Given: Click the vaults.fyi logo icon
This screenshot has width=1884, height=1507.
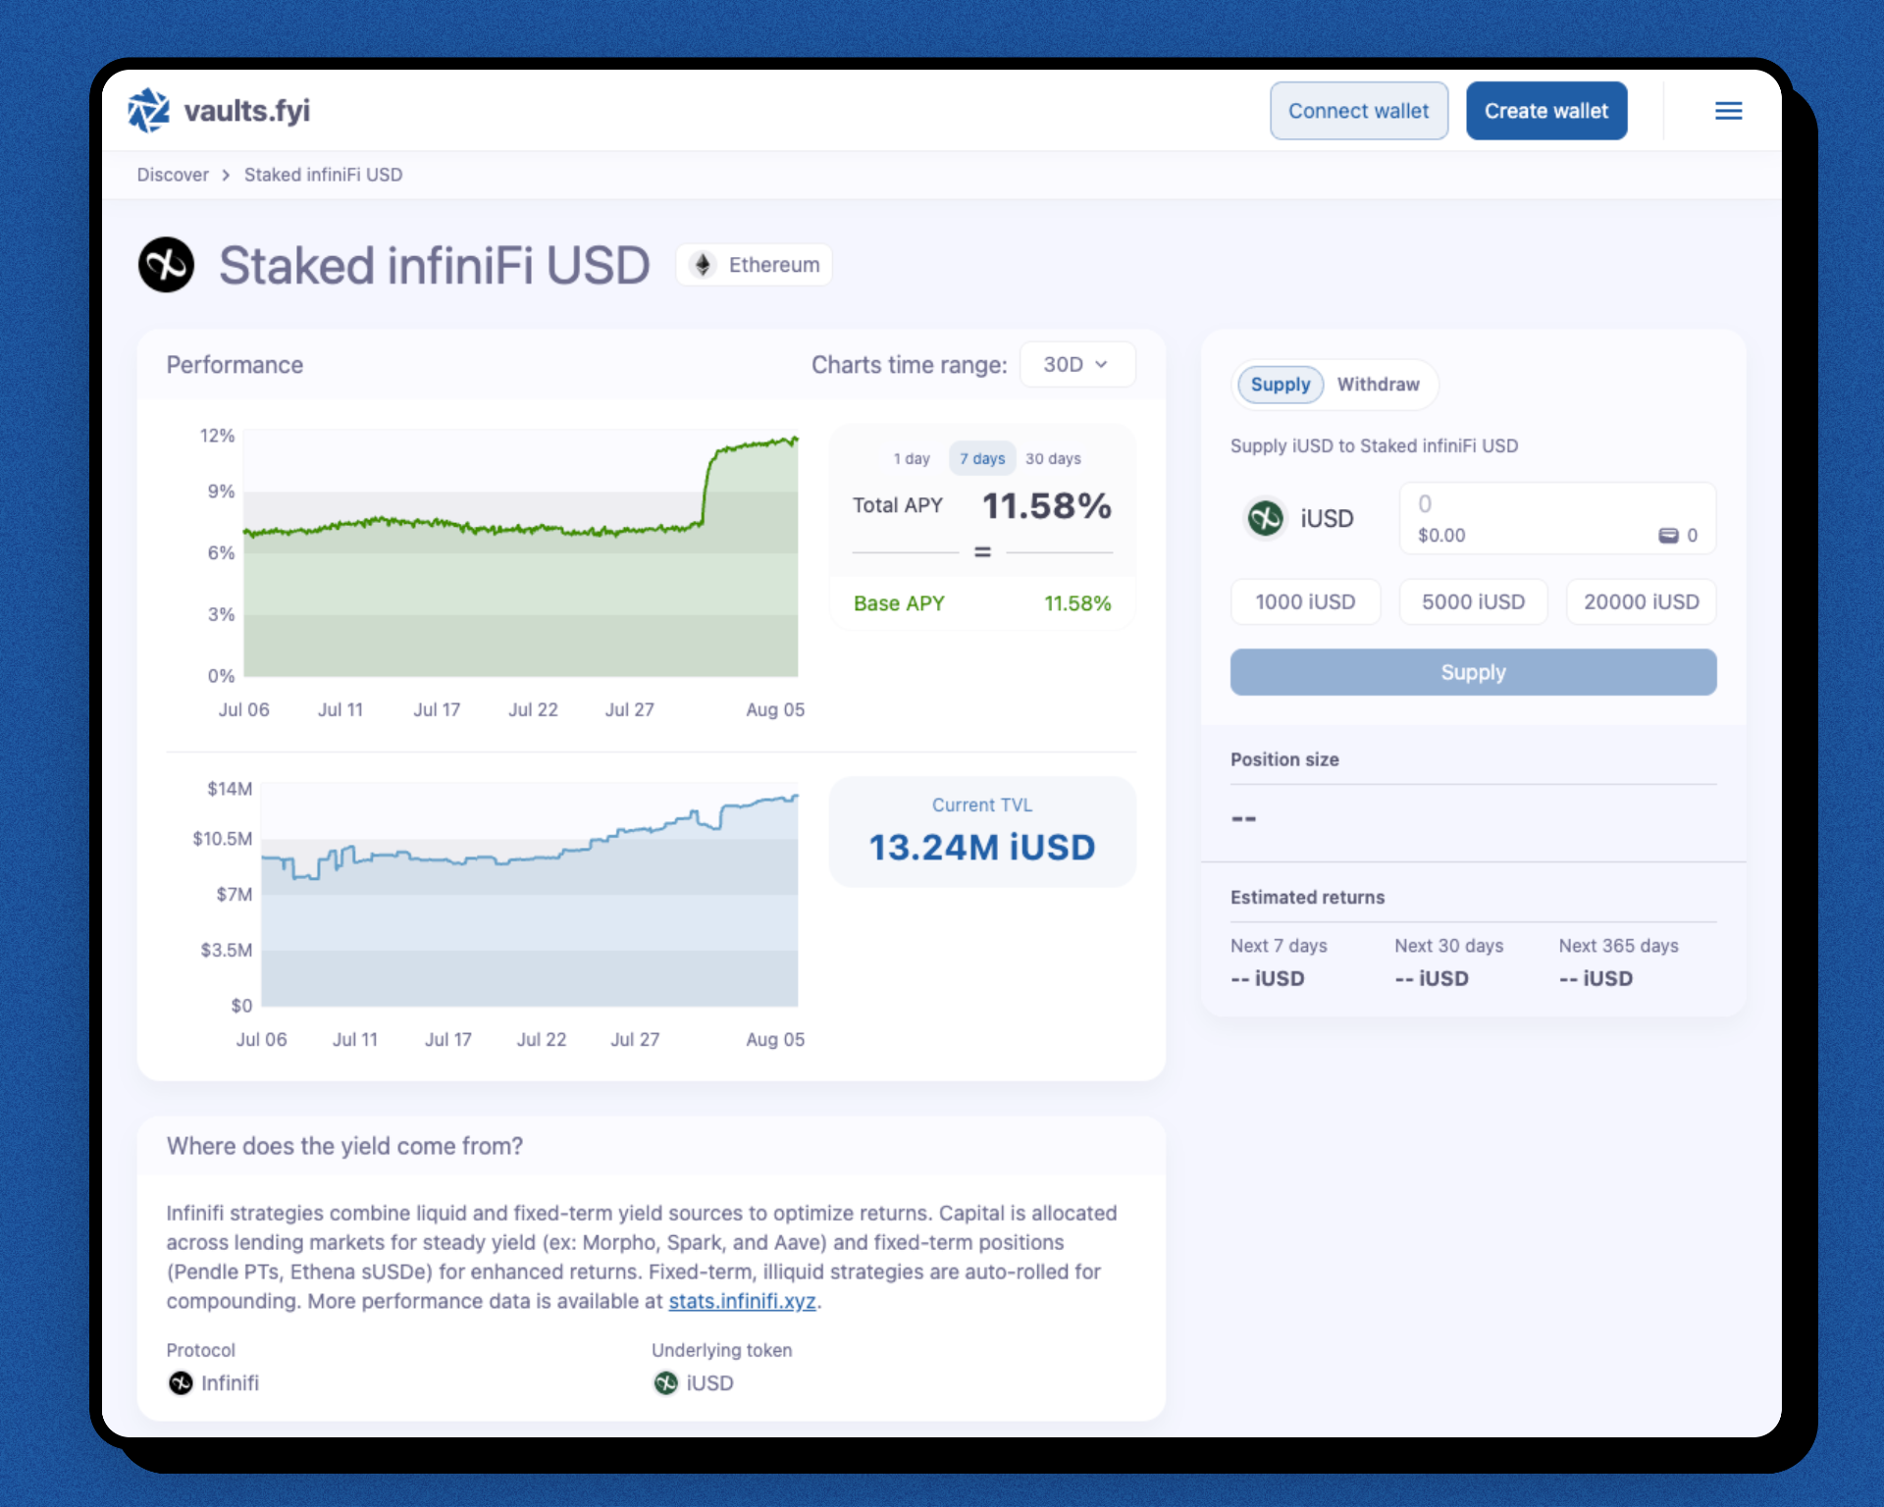Looking at the screenshot, I should (148, 111).
